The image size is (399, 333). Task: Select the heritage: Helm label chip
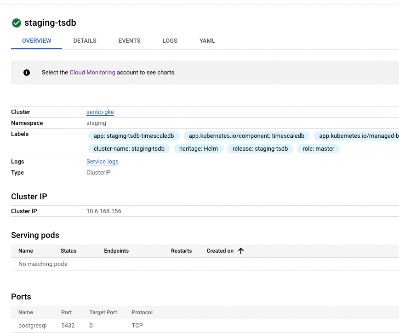click(198, 148)
